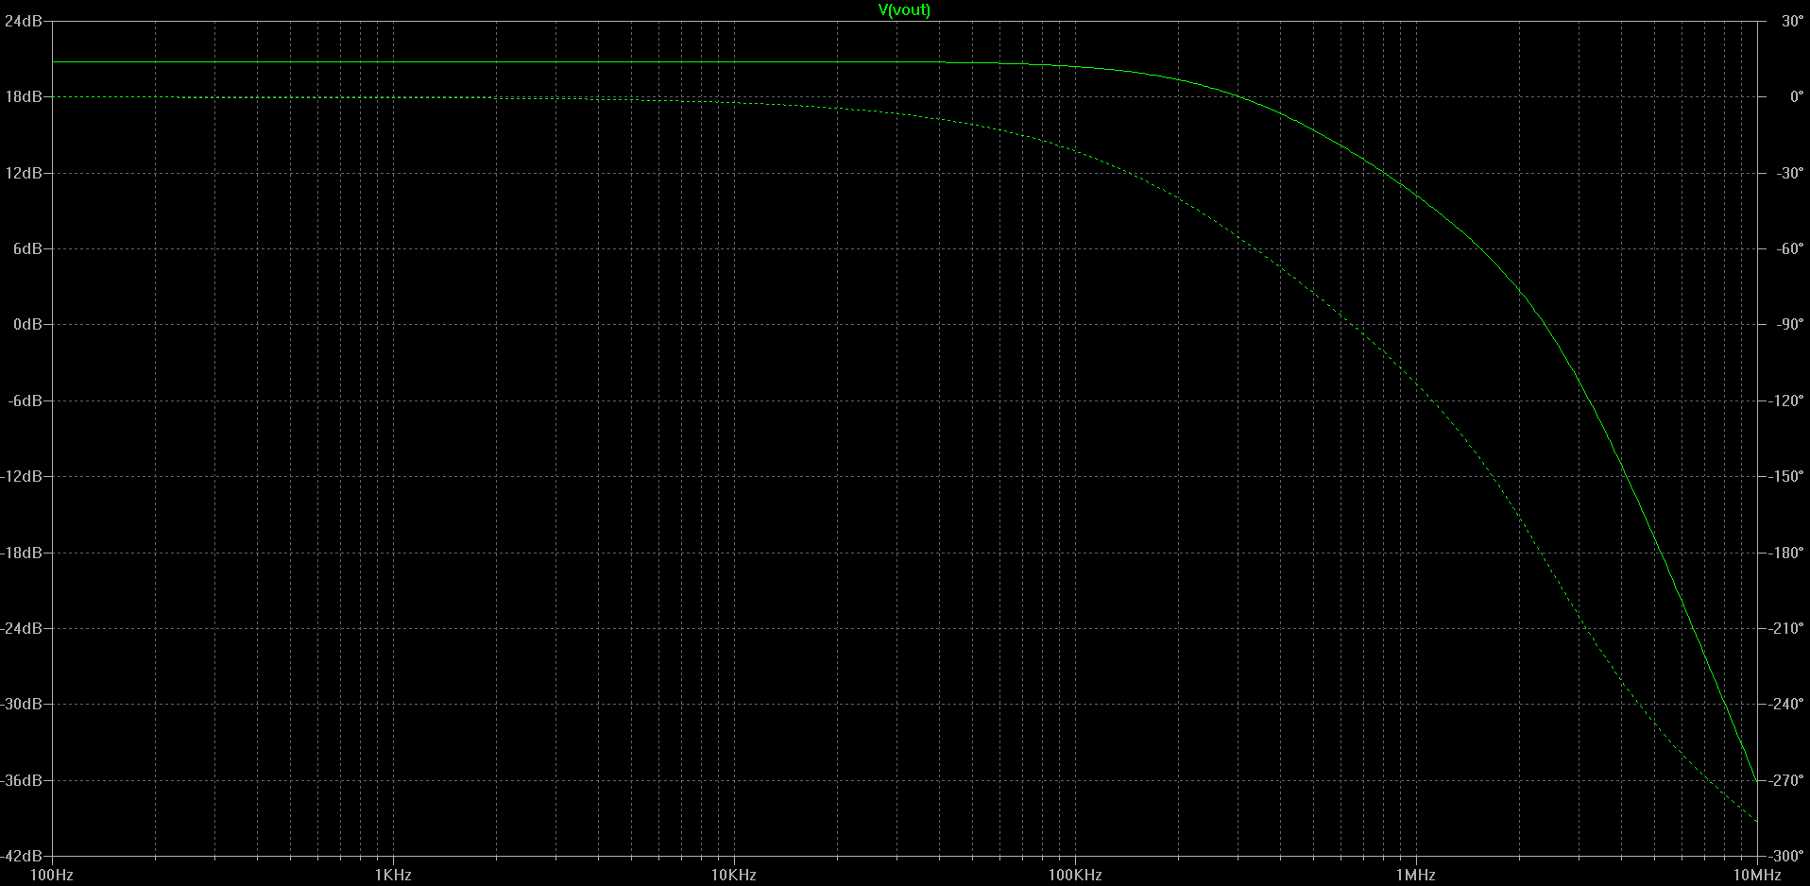Viewport: 1810px width, 886px height.
Task: Click the -60° phase axis label
Action: click(x=1791, y=248)
